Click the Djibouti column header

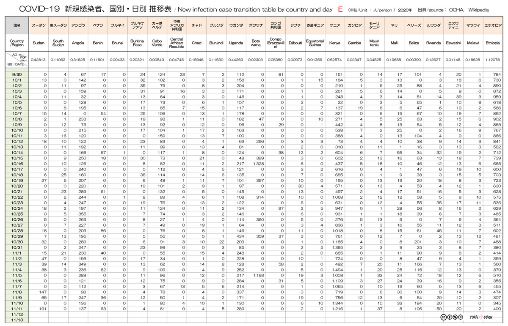[295, 43]
